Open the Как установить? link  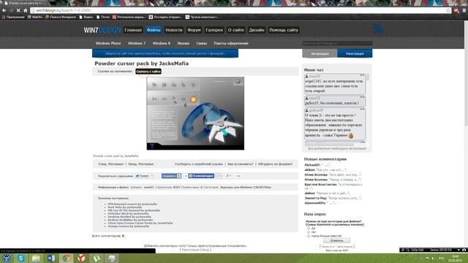click(241, 164)
